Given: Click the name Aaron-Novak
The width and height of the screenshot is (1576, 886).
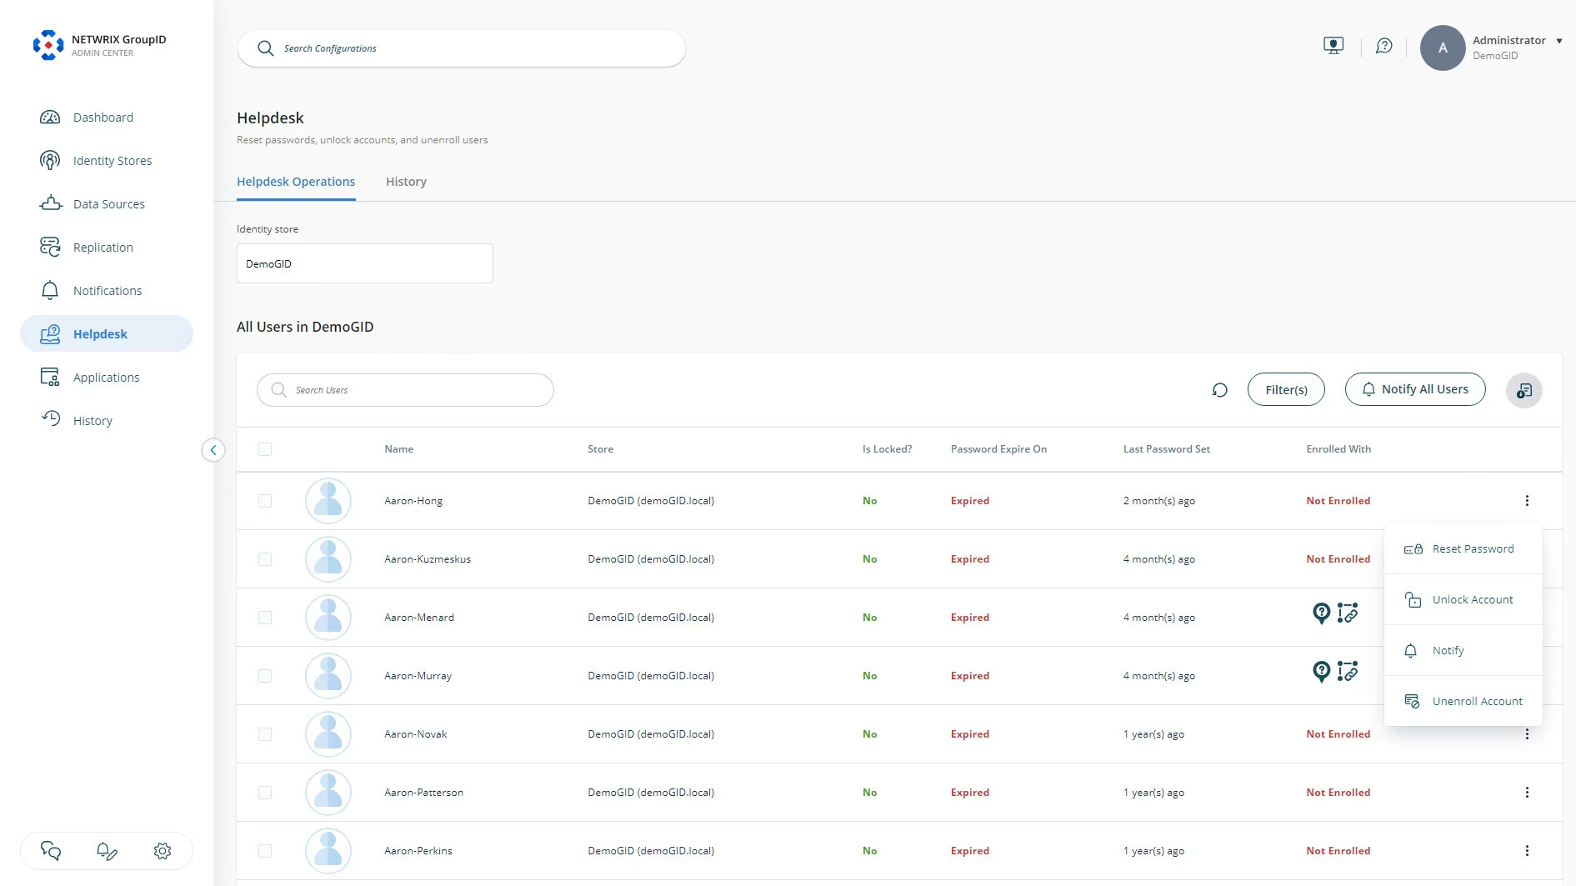Looking at the screenshot, I should [x=416, y=734].
